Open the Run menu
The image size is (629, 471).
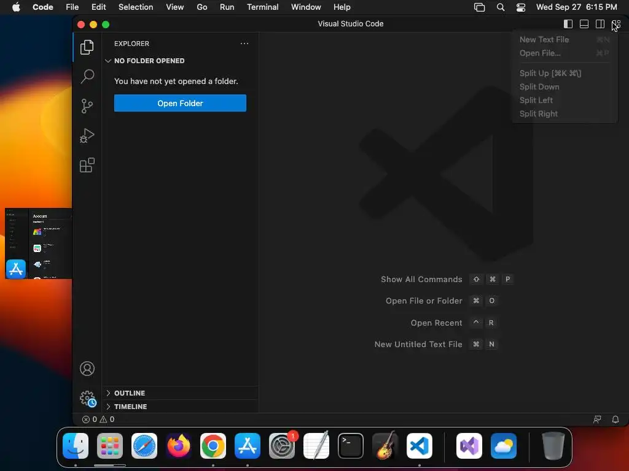(x=227, y=7)
